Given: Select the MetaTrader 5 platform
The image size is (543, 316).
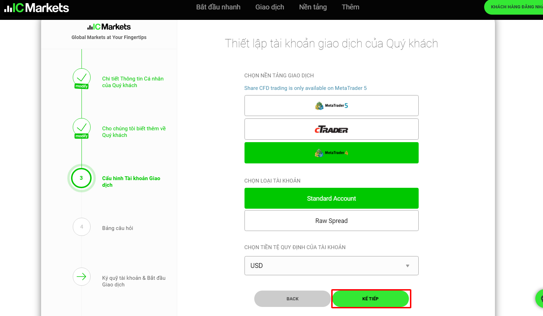Looking at the screenshot, I should point(331,106).
